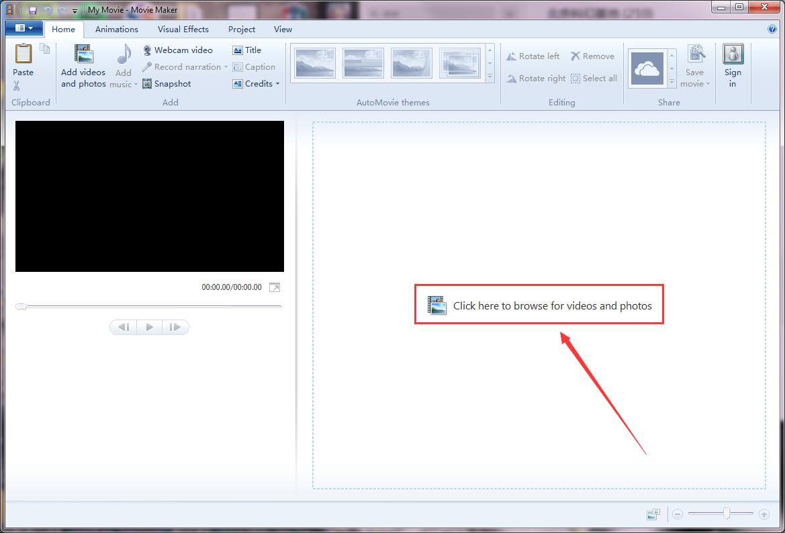The height and width of the screenshot is (533, 785).
Task: Expand Credits dropdown arrow
Action: pos(278,84)
